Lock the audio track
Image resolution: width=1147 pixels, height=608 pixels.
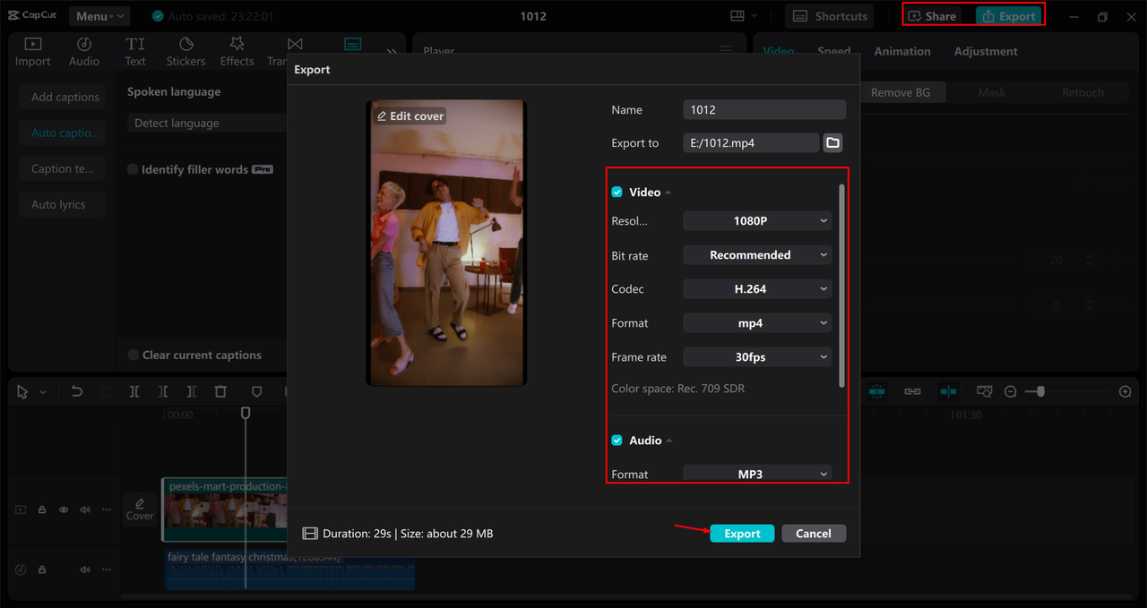click(x=42, y=569)
